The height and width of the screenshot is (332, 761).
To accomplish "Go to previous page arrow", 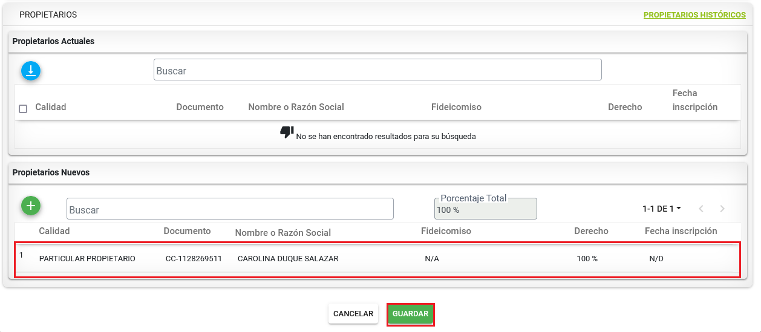I will [701, 209].
